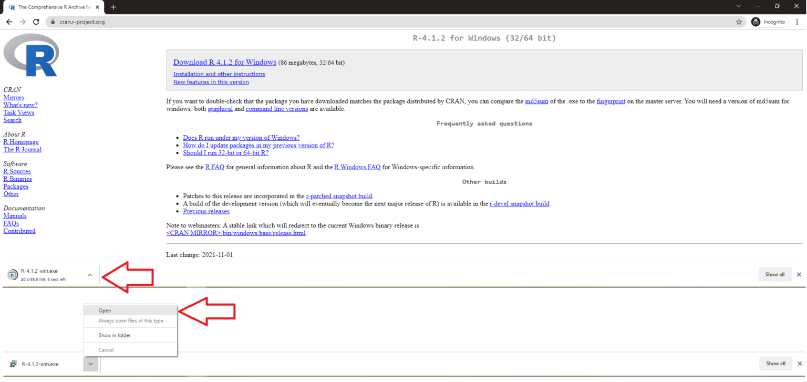The width and height of the screenshot is (807, 382).
Task: Bookmark this page with the star icon
Action: tap(739, 22)
